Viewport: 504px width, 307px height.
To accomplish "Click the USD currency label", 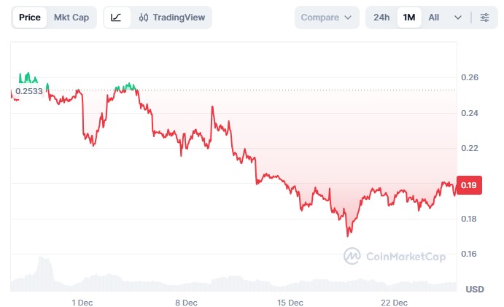I will (475, 289).
